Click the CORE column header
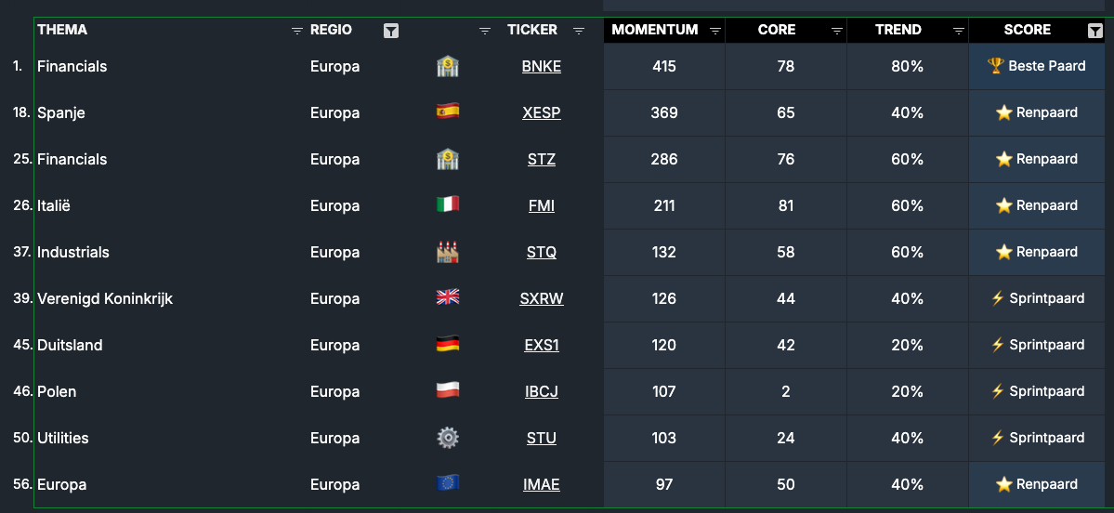Image resolution: width=1114 pixels, height=513 pixels. 777,30
